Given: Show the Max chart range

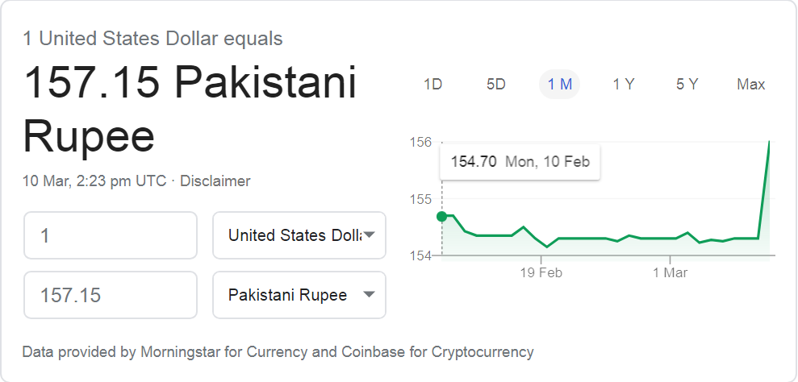Looking at the screenshot, I should (750, 84).
